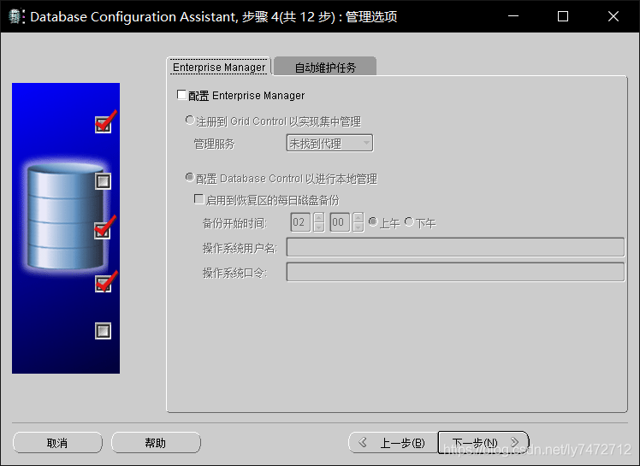Image resolution: width=640 pixels, height=466 pixels.
Task: Select 注册到 Grid Control radio option
Action: (x=190, y=121)
